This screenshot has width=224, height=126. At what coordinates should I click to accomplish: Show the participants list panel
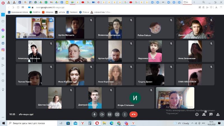click(204, 114)
